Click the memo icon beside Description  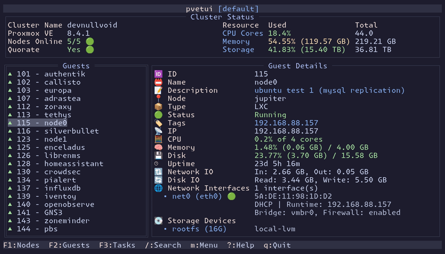point(158,90)
